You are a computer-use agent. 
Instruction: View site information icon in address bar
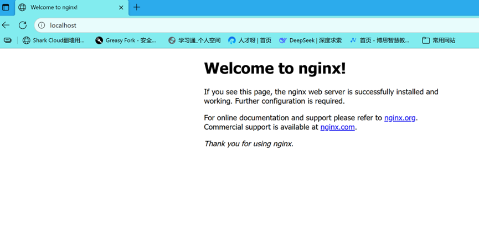[42, 25]
